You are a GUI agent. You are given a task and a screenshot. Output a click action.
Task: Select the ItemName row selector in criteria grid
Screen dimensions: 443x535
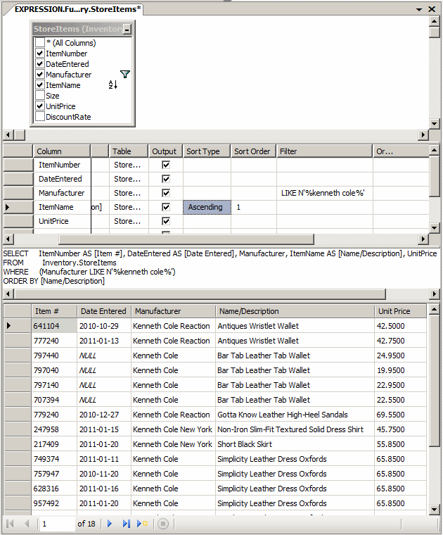tap(18, 207)
